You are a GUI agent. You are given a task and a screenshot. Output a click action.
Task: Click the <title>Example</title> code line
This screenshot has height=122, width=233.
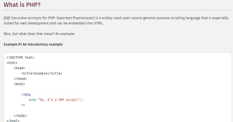click(41, 73)
